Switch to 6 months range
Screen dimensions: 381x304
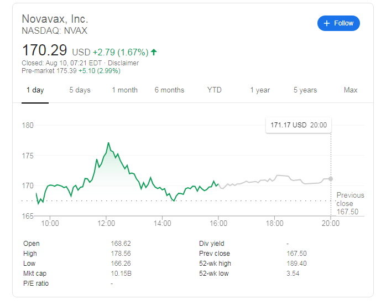(x=169, y=90)
